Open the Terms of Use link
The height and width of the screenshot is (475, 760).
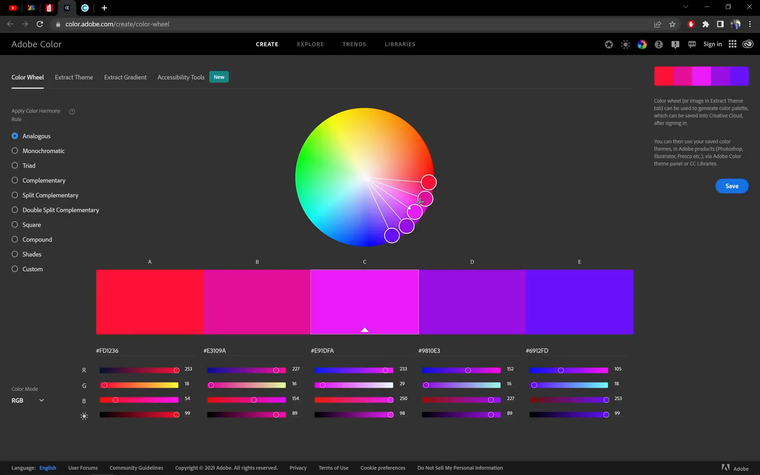[333, 468]
